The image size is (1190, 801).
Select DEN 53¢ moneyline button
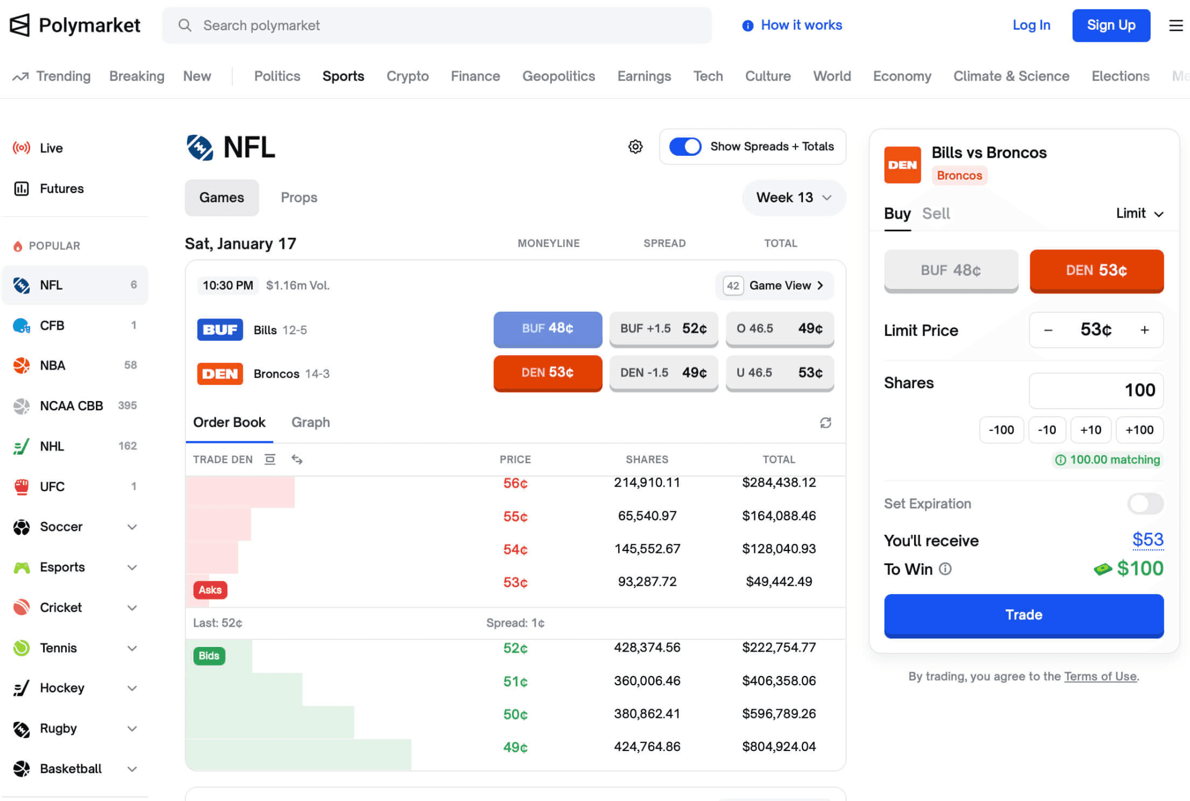click(x=547, y=373)
